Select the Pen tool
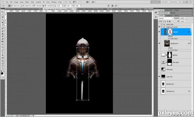Image resolution: width=194 pixels, height=117 pixels. pos(3,50)
